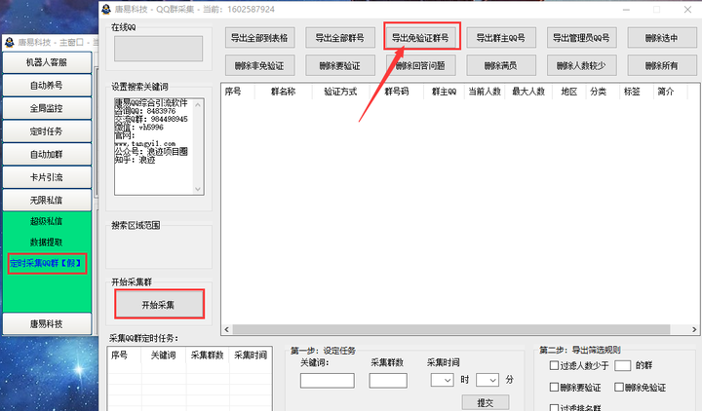The height and width of the screenshot is (411, 702).
Task: Open the minute dropdown before 分
Action: [x=487, y=380]
